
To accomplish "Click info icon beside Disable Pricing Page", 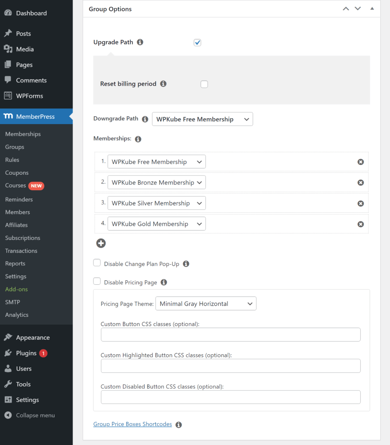I will pos(164,282).
